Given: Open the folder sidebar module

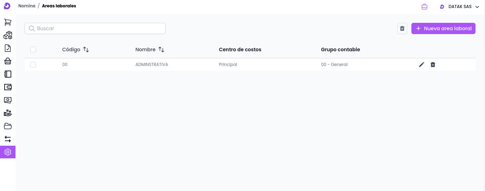Looking at the screenshot, I should (7, 126).
